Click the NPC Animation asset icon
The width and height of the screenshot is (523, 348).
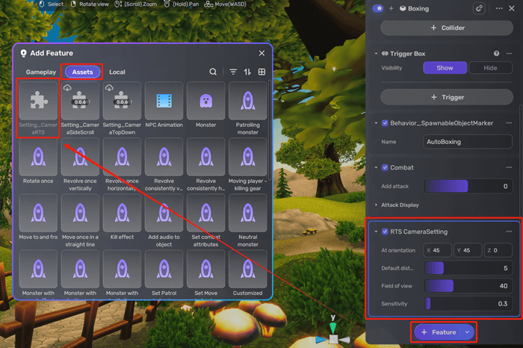164,102
